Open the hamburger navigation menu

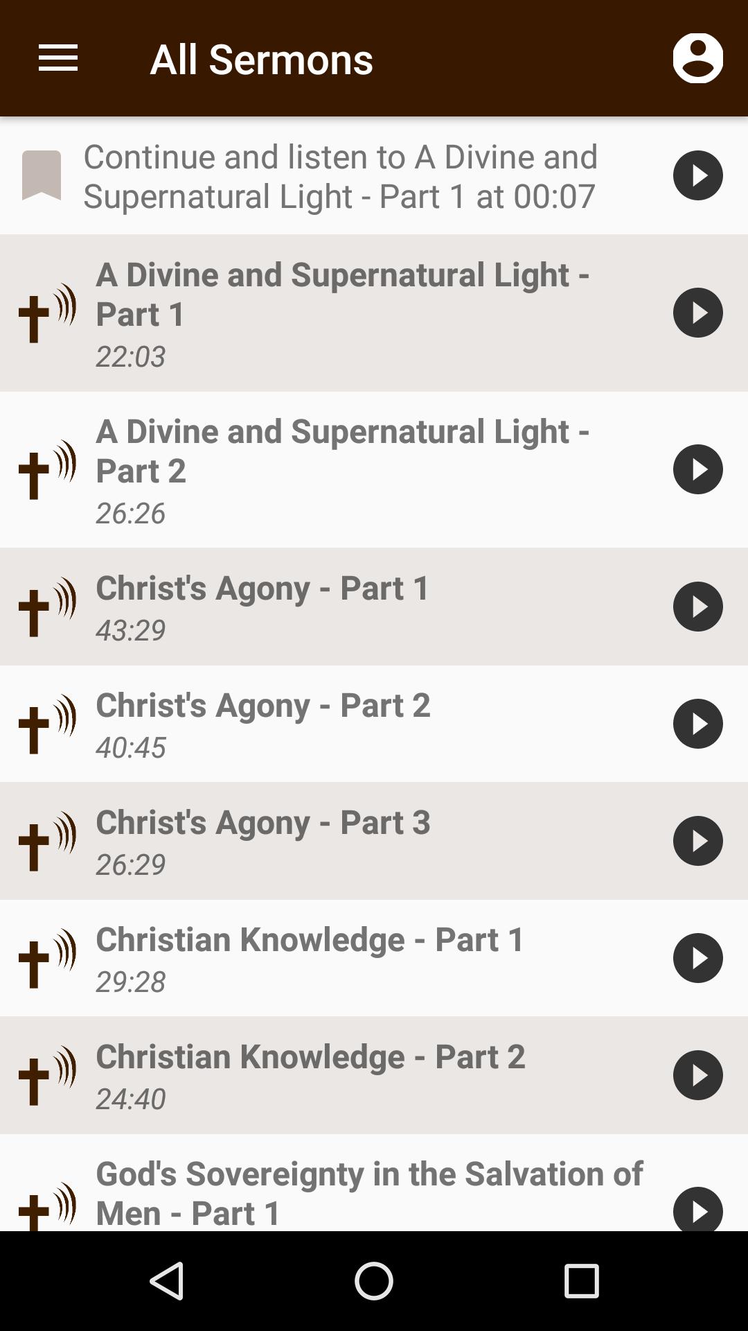58,58
